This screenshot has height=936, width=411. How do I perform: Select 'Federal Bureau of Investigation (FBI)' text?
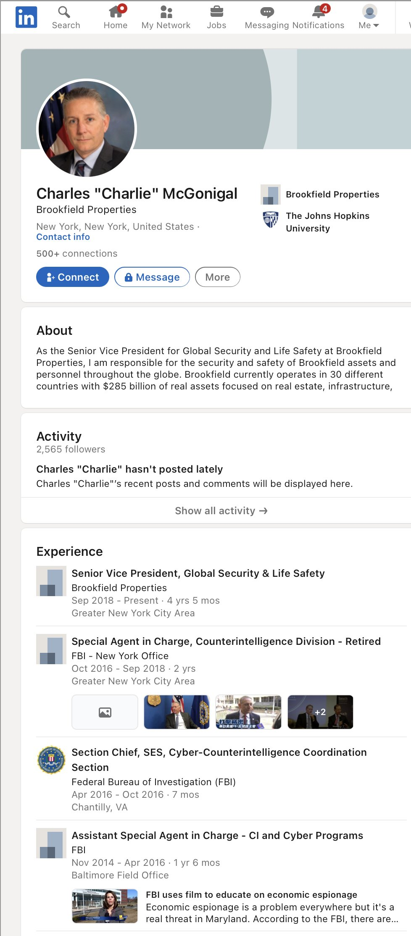[x=153, y=782]
